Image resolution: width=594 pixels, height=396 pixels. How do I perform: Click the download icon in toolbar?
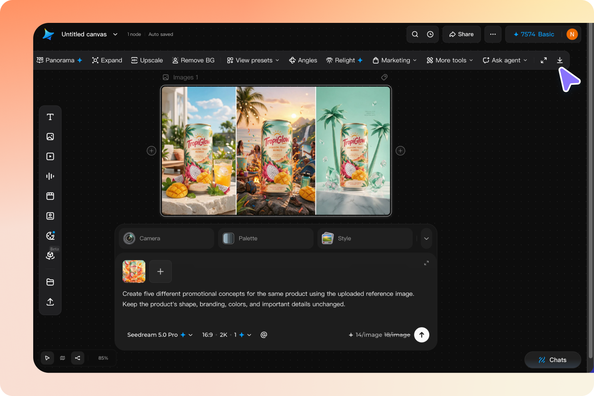pyautogui.click(x=560, y=60)
